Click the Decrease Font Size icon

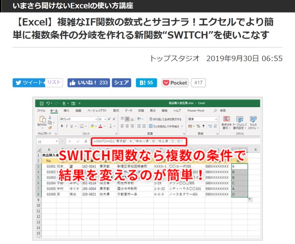tap(114, 119)
